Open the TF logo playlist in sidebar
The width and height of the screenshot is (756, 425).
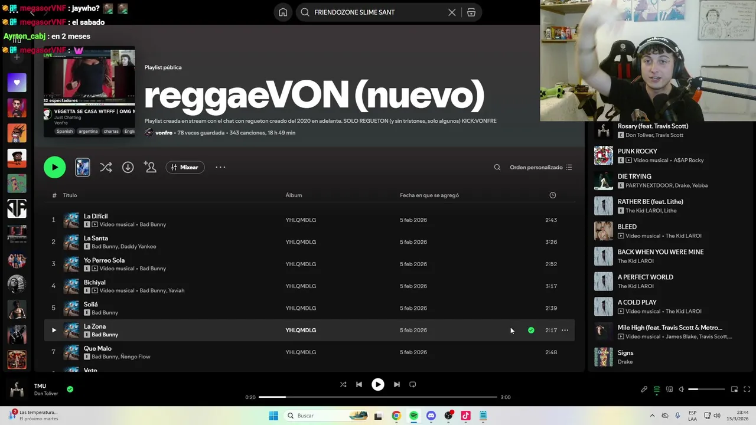pos(17,208)
